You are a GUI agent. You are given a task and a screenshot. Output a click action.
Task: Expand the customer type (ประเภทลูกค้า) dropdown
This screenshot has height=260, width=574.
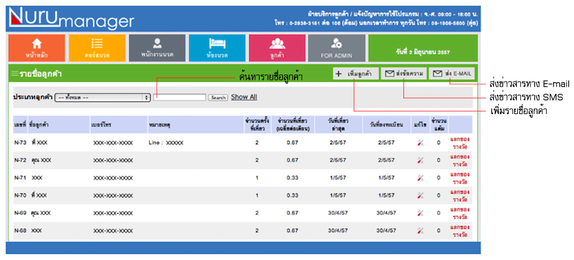click(103, 97)
